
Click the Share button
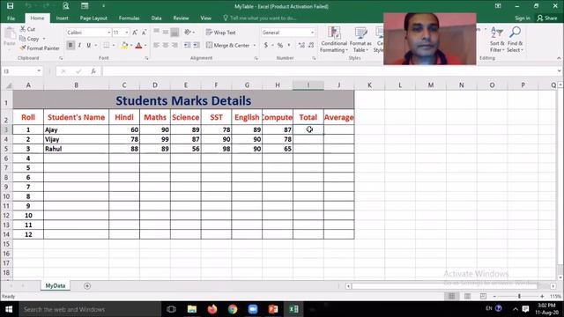pos(547,18)
